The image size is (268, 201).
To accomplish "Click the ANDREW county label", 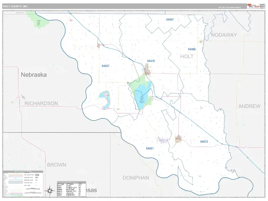I will [x=250, y=106].
